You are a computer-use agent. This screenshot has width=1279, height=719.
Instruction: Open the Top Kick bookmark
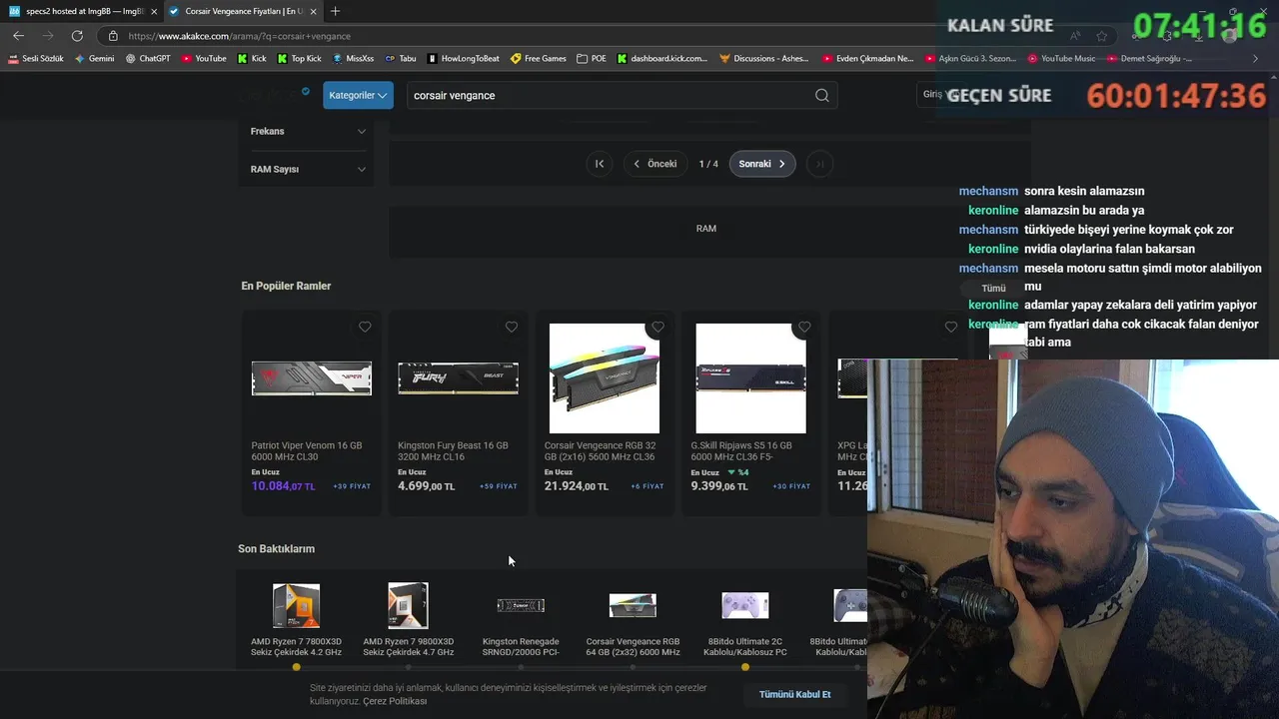tap(299, 58)
